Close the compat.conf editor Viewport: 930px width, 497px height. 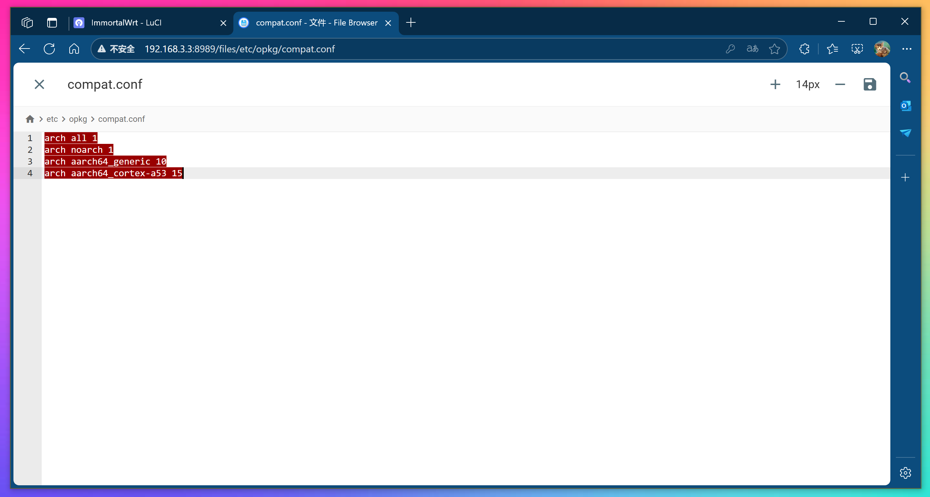click(x=39, y=84)
